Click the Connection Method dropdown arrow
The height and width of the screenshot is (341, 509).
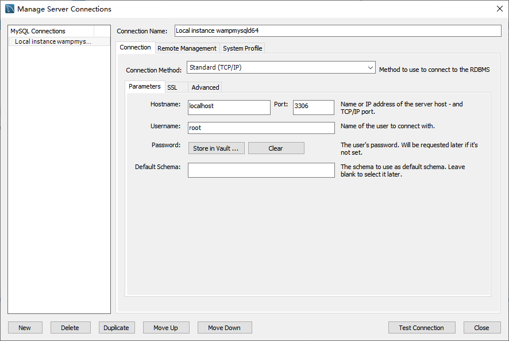point(371,67)
